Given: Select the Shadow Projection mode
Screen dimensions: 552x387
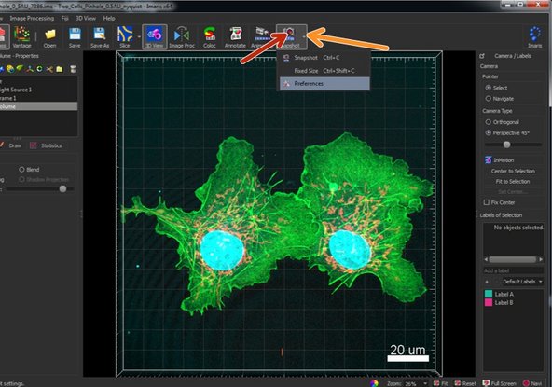Looking at the screenshot, I should click(21, 179).
